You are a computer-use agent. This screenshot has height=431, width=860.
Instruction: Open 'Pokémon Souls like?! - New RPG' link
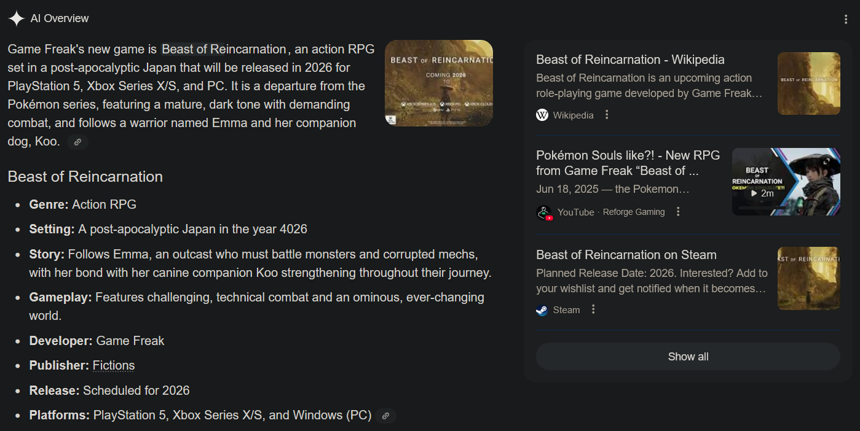click(x=628, y=163)
